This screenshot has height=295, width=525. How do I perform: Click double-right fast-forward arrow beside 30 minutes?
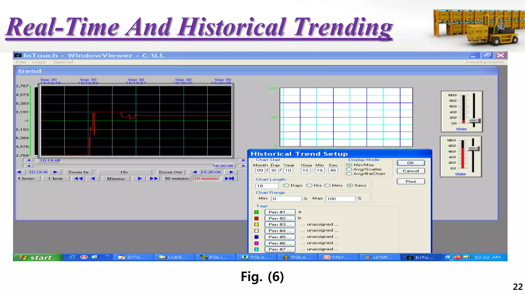click(x=154, y=178)
